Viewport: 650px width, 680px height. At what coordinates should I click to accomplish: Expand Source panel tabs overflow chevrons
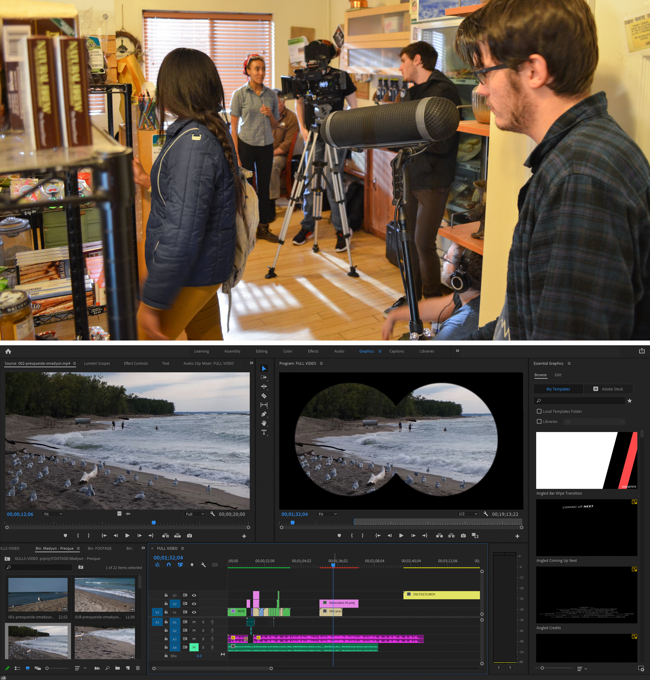(x=252, y=363)
